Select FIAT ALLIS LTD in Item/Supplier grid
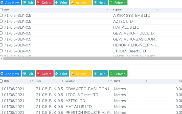This screenshot has height=114, width=182. pos(126,27)
